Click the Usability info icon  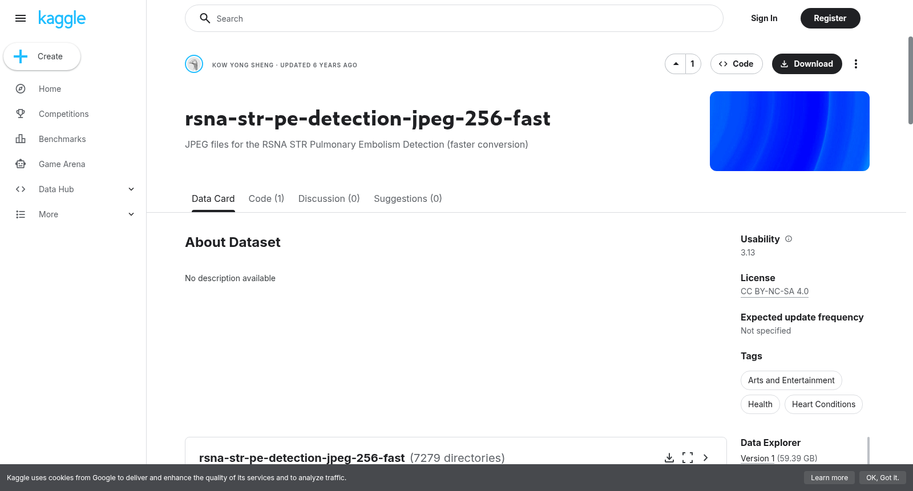789,239
